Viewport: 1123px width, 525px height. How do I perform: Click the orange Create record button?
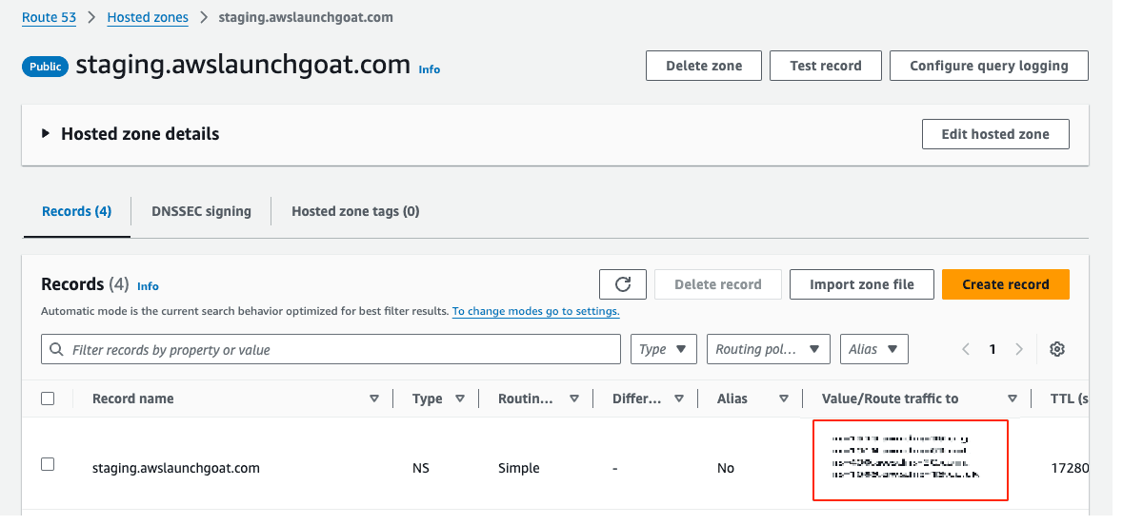[x=1006, y=284]
